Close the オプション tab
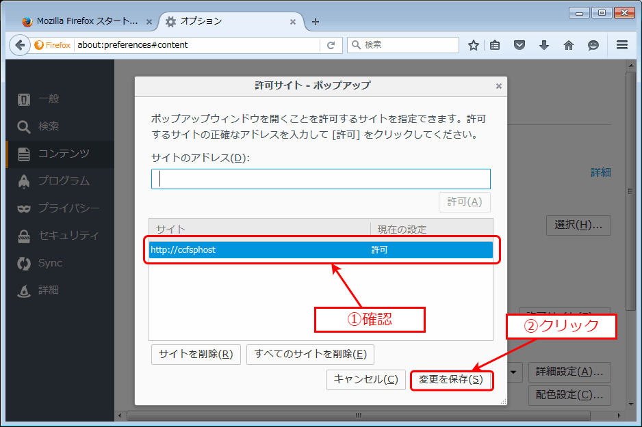Image resolution: width=642 pixels, height=427 pixels. click(x=293, y=22)
